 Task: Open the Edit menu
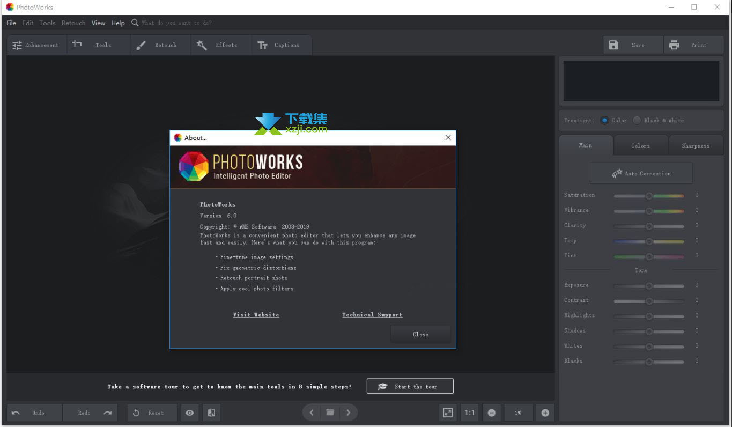pos(28,23)
